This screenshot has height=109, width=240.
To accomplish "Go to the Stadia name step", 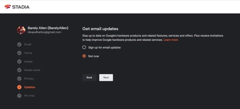I will (x=32, y=70).
